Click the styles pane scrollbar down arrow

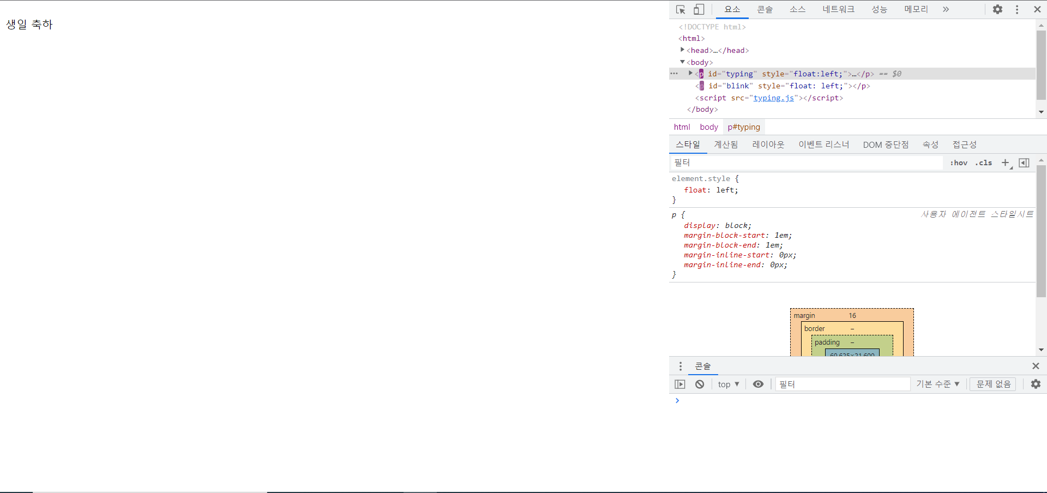pyautogui.click(x=1041, y=350)
